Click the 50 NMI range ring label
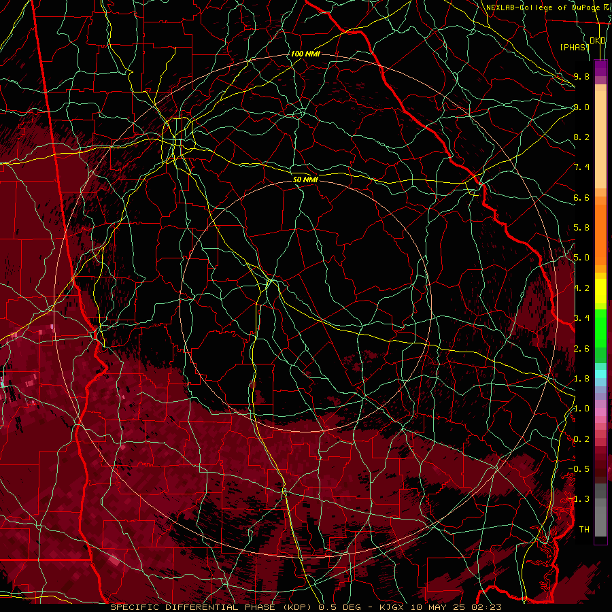The width and height of the screenshot is (612, 612). 305,180
